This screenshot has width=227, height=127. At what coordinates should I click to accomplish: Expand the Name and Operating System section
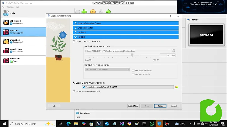[x=126, y=23]
